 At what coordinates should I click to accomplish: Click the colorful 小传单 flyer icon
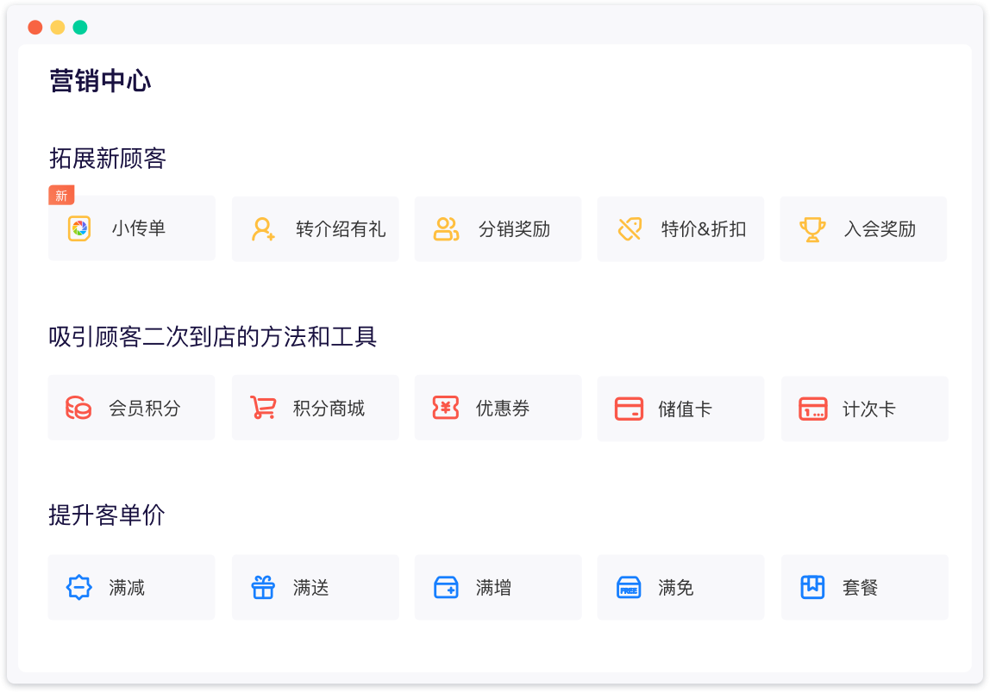coord(79,228)
